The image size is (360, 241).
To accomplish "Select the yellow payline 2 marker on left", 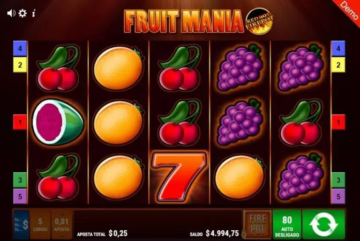I will (20, 65).
